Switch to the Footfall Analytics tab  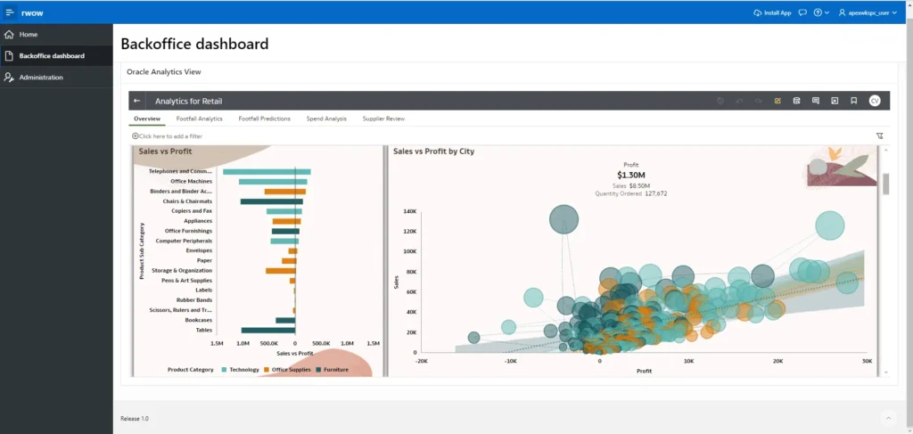[x=199, y=119]
